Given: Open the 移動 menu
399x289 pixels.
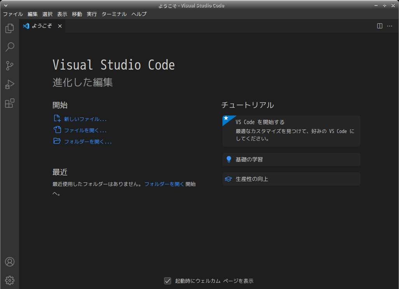Looking at the screenshot, I should 77,14.
